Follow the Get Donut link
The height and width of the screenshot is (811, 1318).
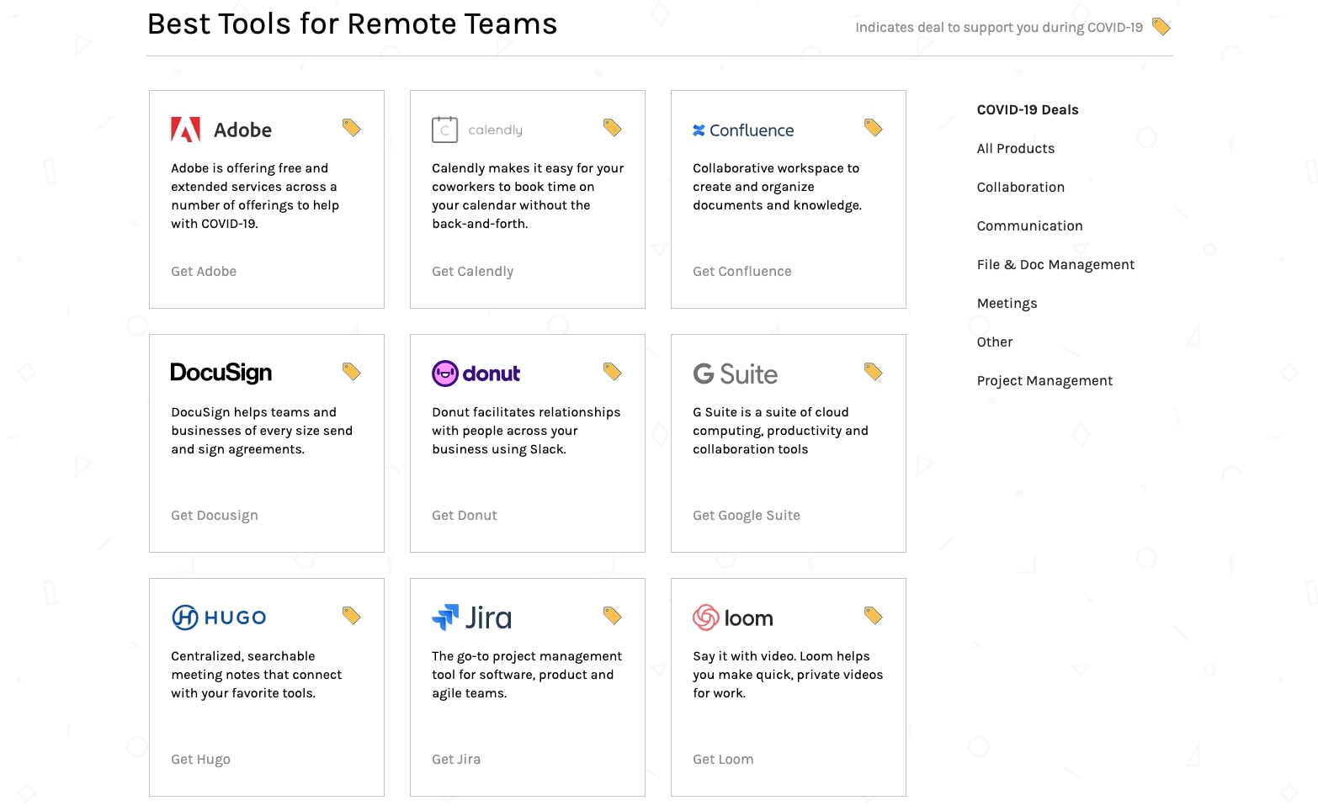(x=465, y=515)
